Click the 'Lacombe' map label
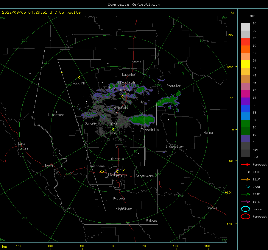 click(x=128, y=75)
